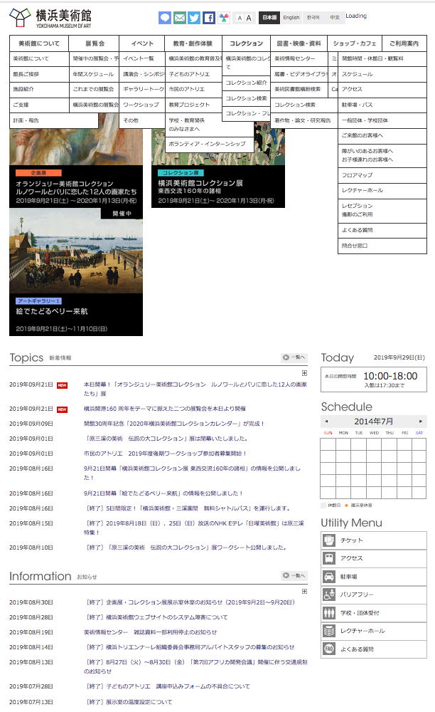Click the 企画展 orange tag on the banner
Screen dimensions: 435x712
click(x=38, y=173)
